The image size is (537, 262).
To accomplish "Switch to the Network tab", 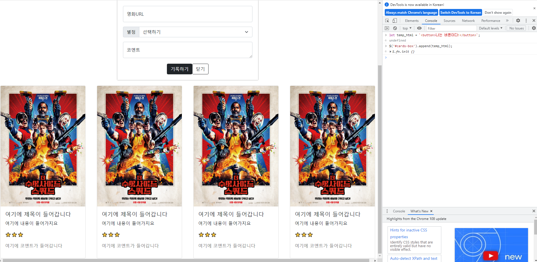I will click(x=468, y=20).
